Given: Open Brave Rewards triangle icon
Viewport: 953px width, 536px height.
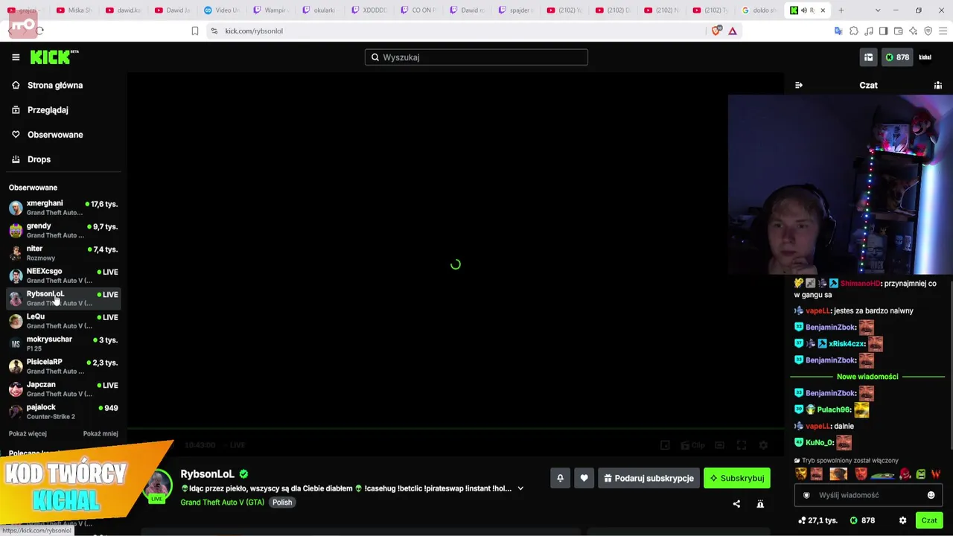Looking at the screenshot, I should point(733,31).
